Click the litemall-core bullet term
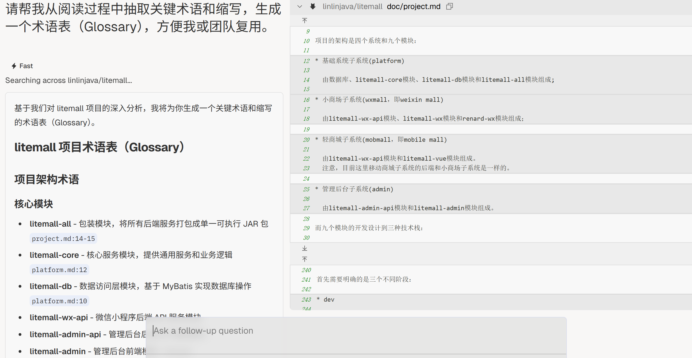 pos(54,255)
